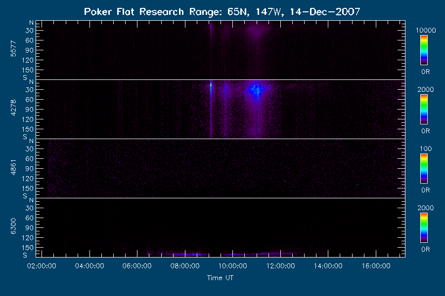This screenshot has width=445, height=296.
Task: Click the 100 color scale maximum label
Action: pos(425,148)
